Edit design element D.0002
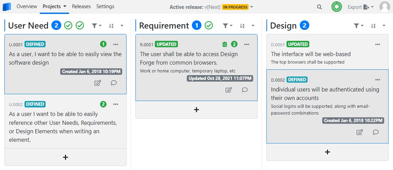The width and height of the screenshot is (393, 170). pos(359,132)
